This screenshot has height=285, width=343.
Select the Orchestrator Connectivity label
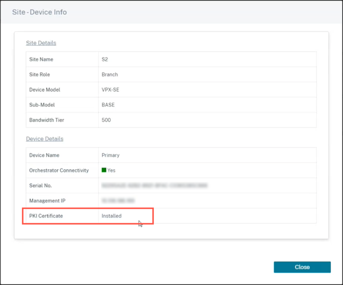[59, 170]
